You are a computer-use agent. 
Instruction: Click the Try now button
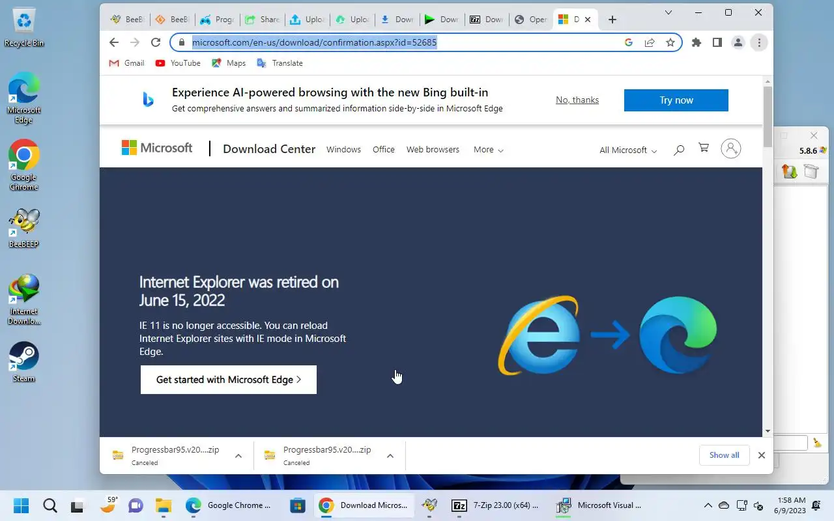(x=676, y=100)
